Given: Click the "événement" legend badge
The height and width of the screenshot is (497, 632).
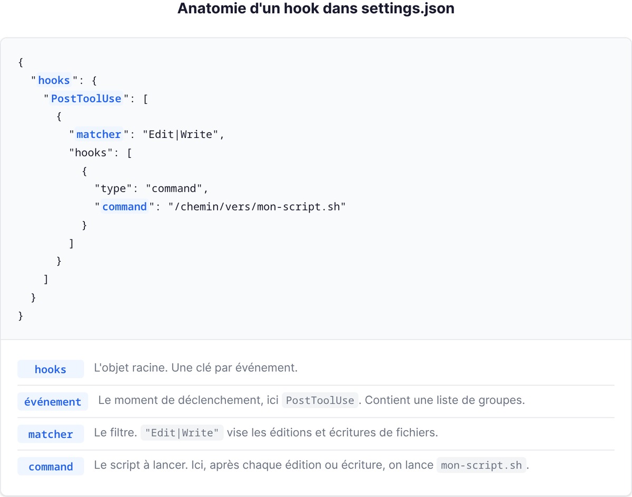Looking at the screenshot, I should click(53, 402).
